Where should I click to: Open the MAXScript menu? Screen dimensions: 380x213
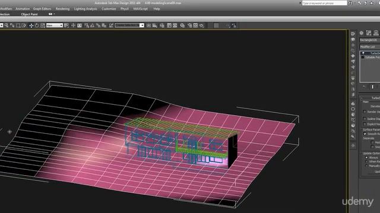(140, 9)
